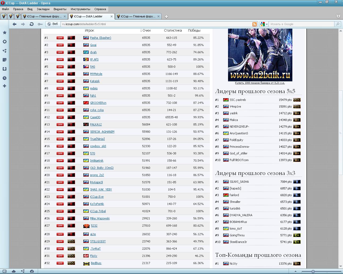The image size is (343, 274).
Task: Close the 'iCCup — DotA Ladder' tab
Action: [x=111, y=16]
